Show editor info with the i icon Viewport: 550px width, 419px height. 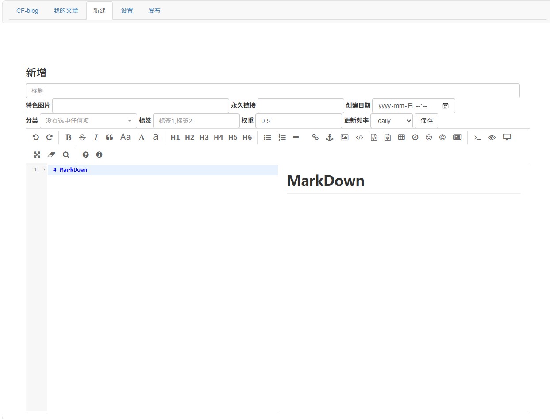(x=99, y=154)
